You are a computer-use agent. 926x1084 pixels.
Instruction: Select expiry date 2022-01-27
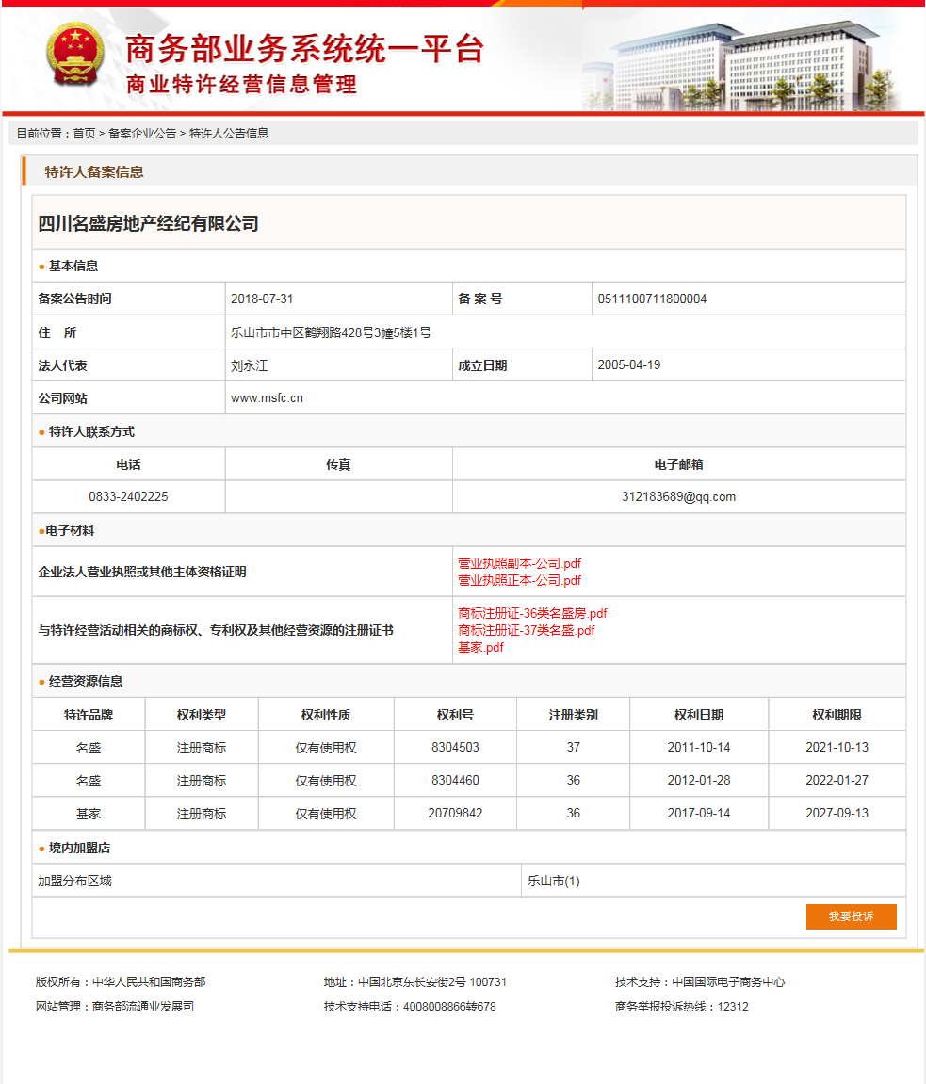837,781
